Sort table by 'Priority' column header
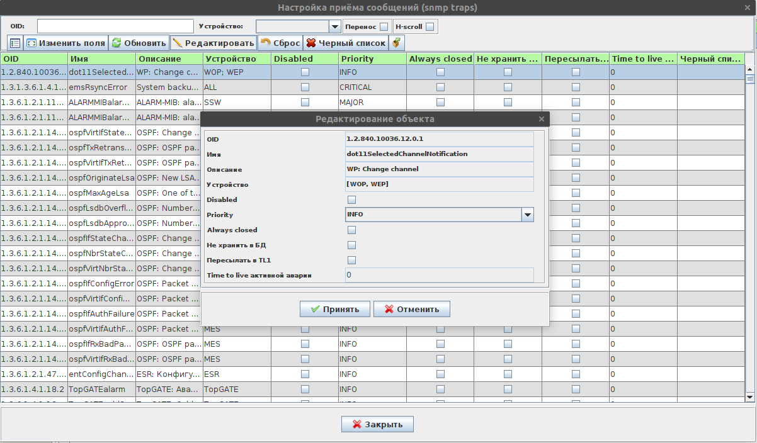Viewport: 757px width, 443px height. (x=372, y=59)
